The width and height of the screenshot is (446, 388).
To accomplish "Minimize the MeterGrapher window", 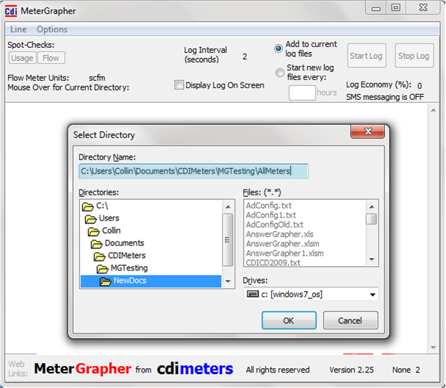I will point(375,8).
